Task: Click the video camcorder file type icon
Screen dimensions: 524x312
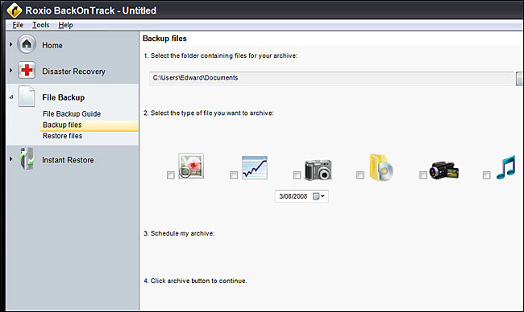Action: [x=444, y=170]
